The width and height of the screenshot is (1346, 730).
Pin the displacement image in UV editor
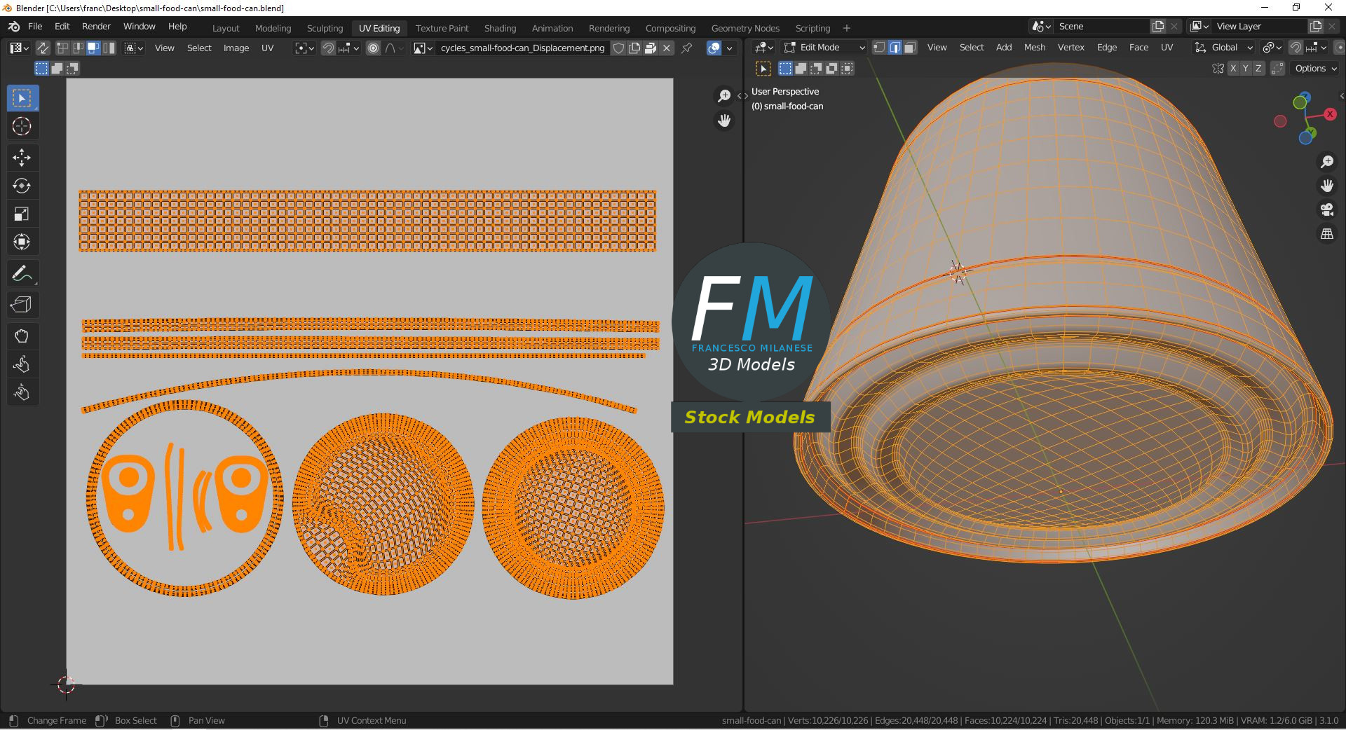point(687,48)
